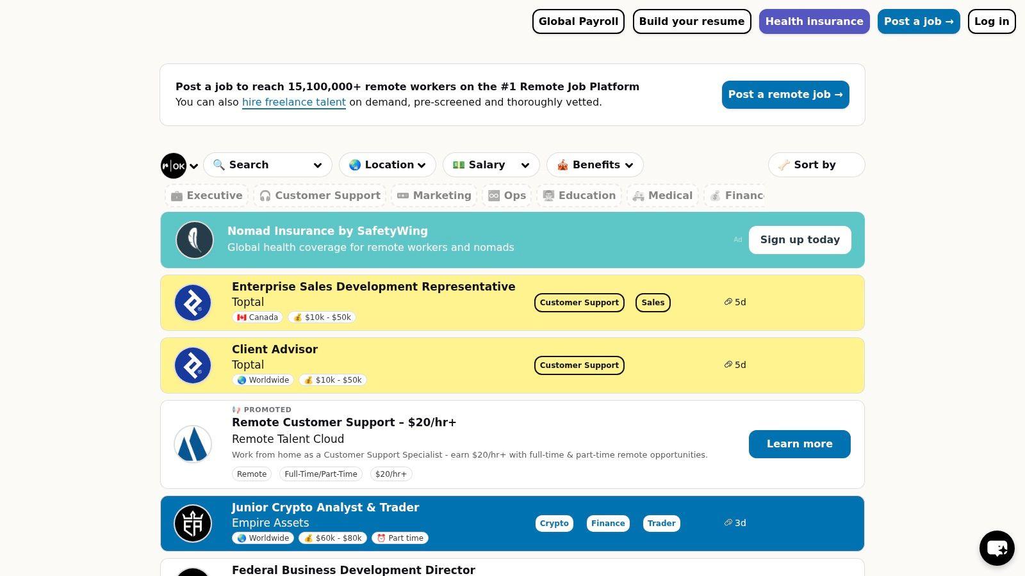Open Enterprise Sales Development Representative job title
Image resolution: width=1025 pixels, height=576 pixels.
[x=373, y=287]
